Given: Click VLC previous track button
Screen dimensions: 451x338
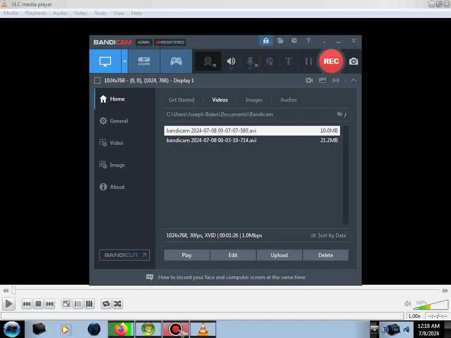Looking at the screenshot, I should tap(27, 304).
